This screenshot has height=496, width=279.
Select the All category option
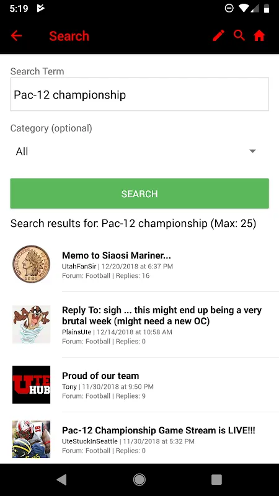coord(22,151)
